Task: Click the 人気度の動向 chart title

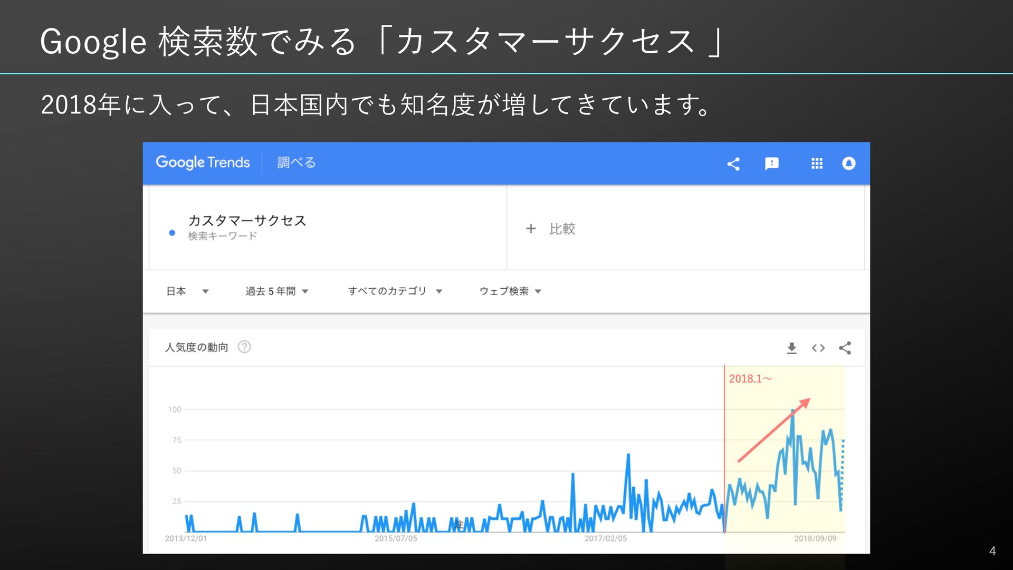Action: pos(196,347)
